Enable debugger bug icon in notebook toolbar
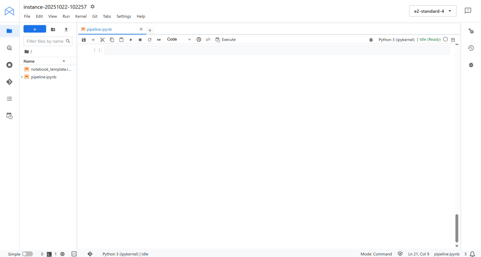Viewport: 481px width, 257px height. click(x=371, y=40)
